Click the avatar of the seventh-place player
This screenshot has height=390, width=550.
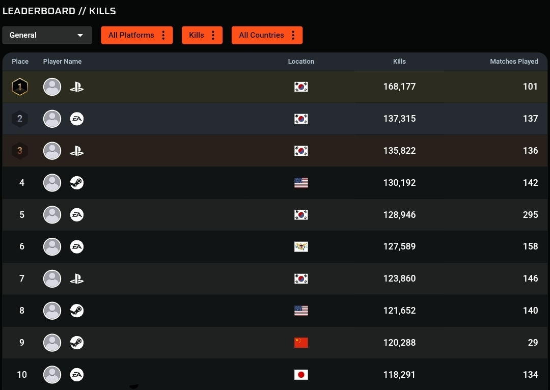[52, 278]
